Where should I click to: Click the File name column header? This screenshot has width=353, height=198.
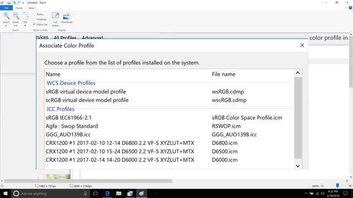click(x=223, y=74)
